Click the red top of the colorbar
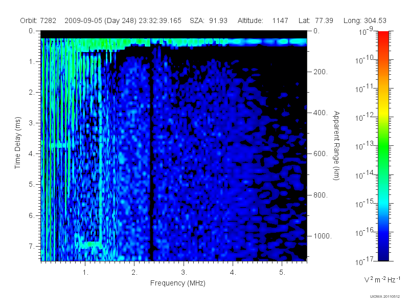409x307 pixels. pos(383,35)
